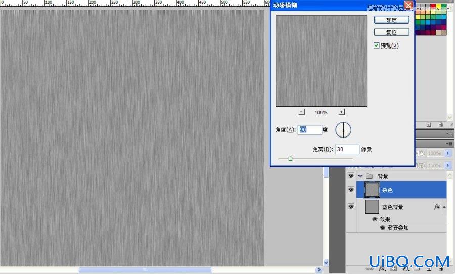Click the Swatches panel scroll down arrow
455x274 pixels.
click(x=450, y=118)
